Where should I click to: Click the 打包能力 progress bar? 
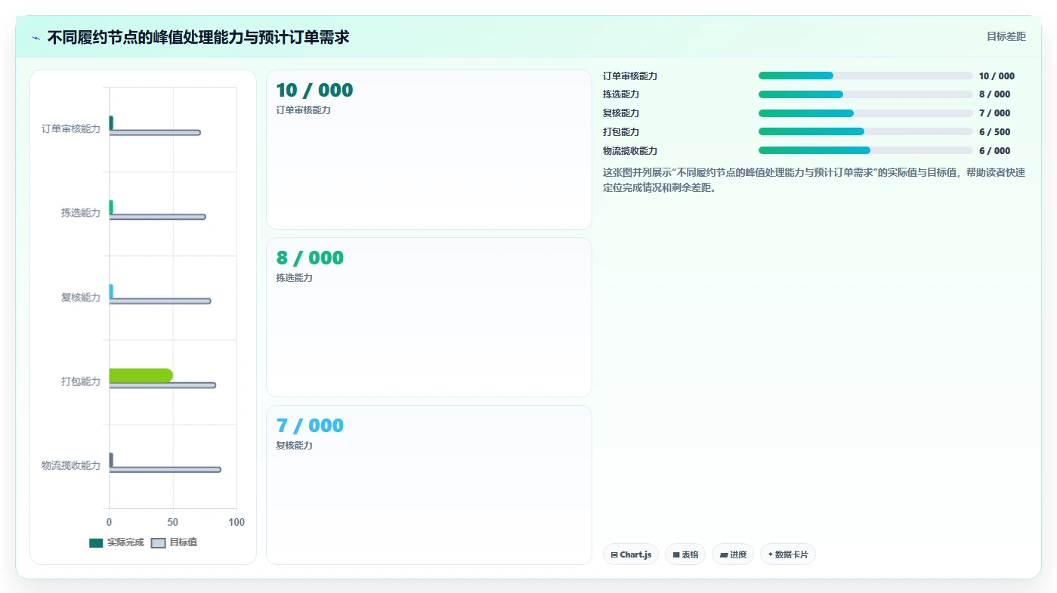click(x=866, y=131)
